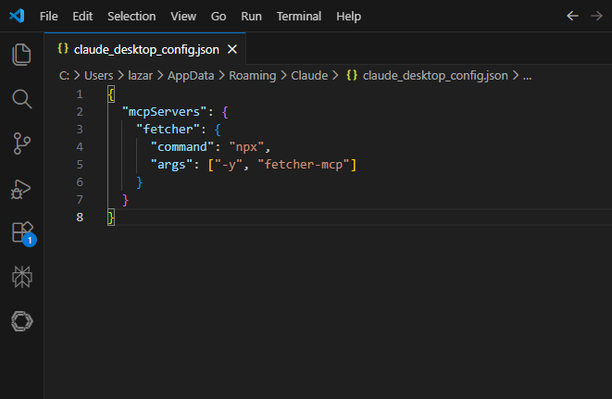Open the Source Control view
Screen dimensions: 612x399
point(22,143)
